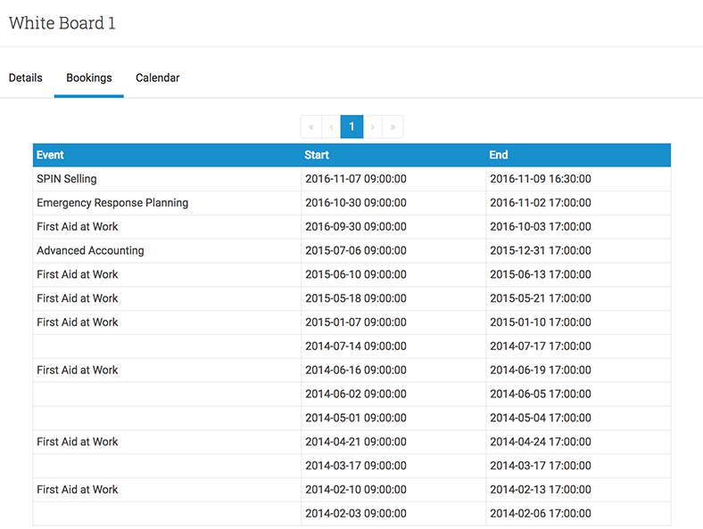Click end time 2016-11-02 17:00:00
Image resolution: width=703 pixels, height=529 pixels.
click(x=541, y=203)
